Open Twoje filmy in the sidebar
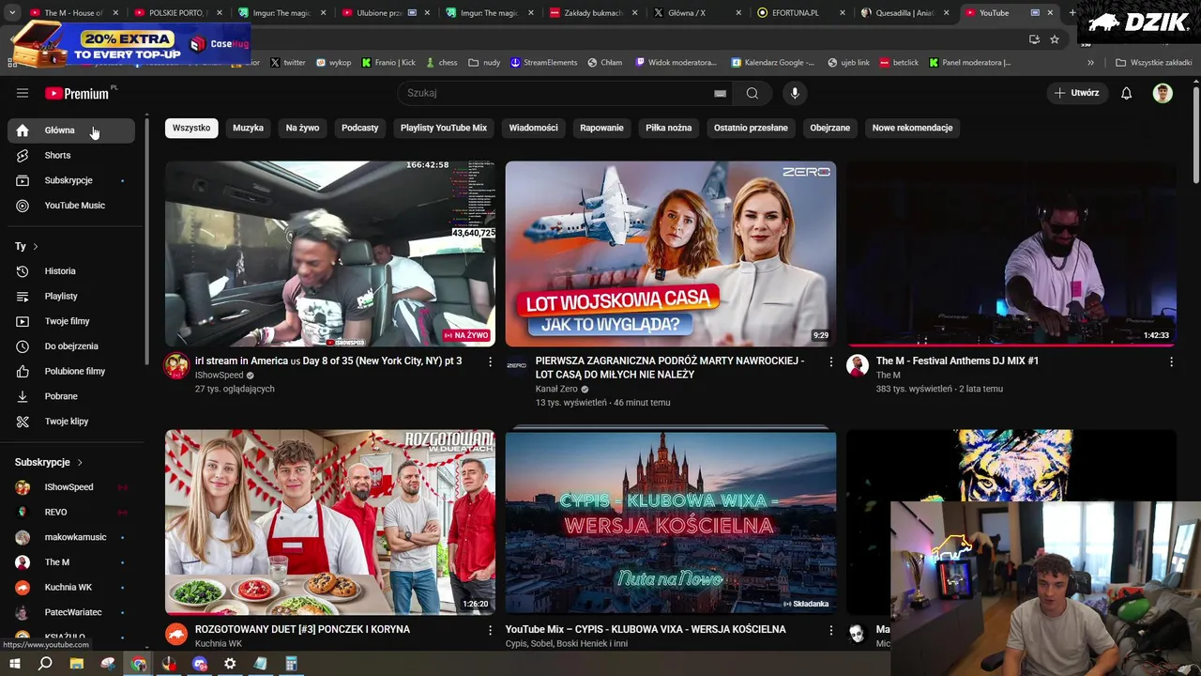Image resolution: width=1201 pixels, height=676 pixels. pos(71,321)
